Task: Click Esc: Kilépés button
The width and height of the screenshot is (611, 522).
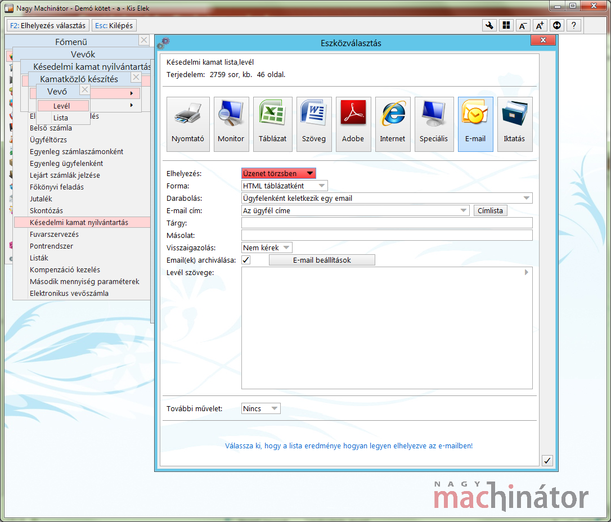Action: [x=114, y=25]
